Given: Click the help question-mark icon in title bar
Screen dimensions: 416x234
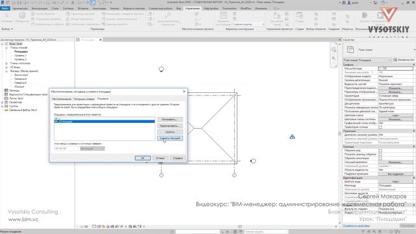Looking at the screenshot, I should click(383, 3).
